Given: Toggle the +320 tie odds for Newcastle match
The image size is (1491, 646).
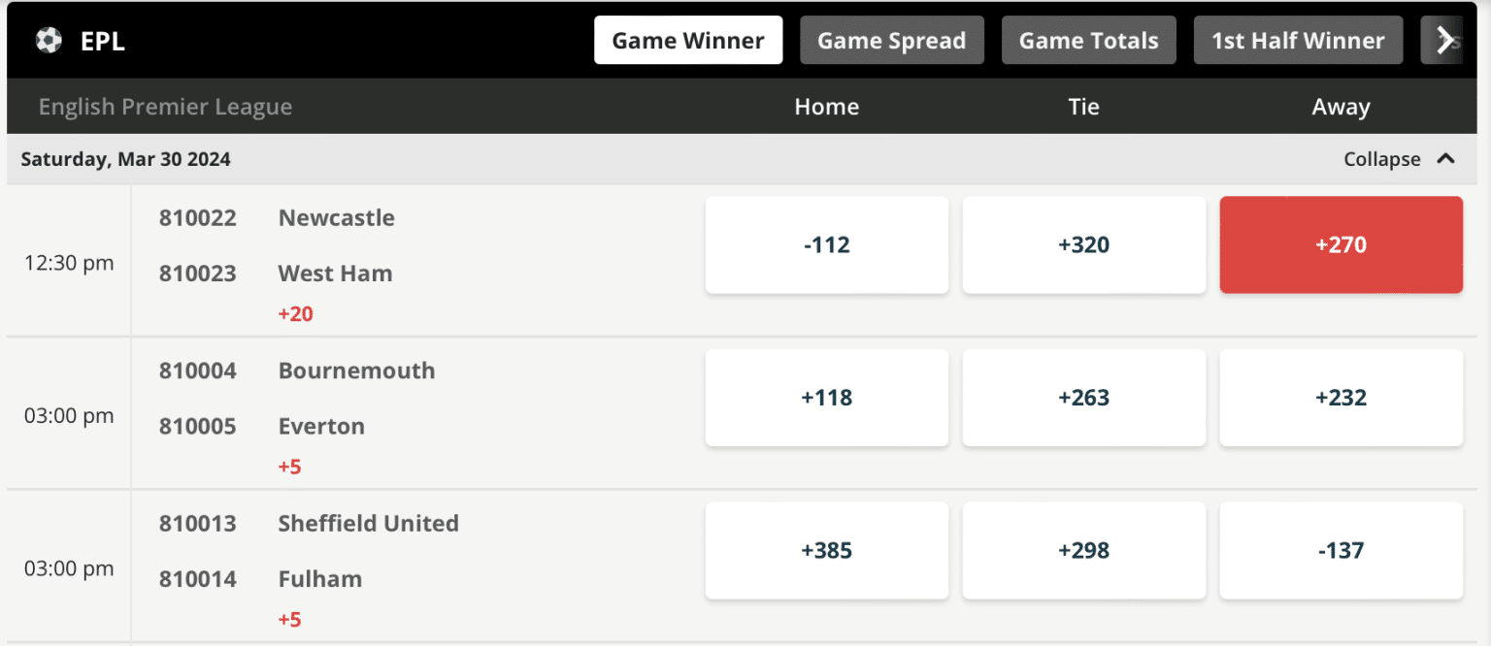Looking at the screenshot, I should tap(1083, 244).
